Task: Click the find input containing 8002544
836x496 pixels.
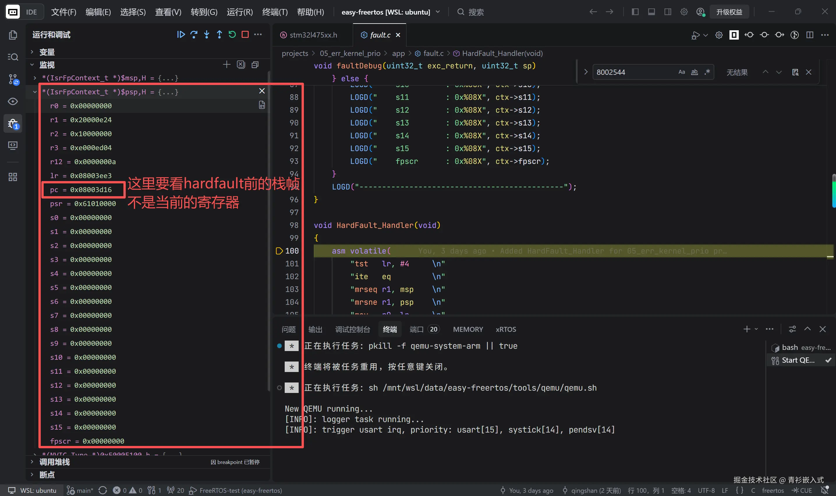Action: (x=635, y=72)
